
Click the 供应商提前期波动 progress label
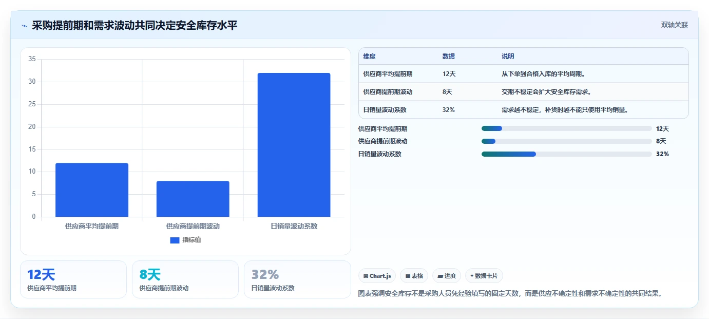[382, 141]
